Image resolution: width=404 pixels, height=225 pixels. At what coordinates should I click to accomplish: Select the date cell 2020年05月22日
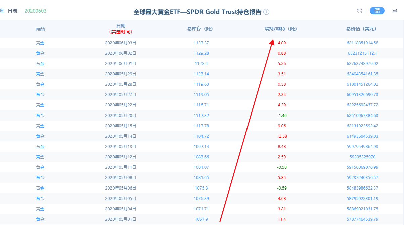121,105
